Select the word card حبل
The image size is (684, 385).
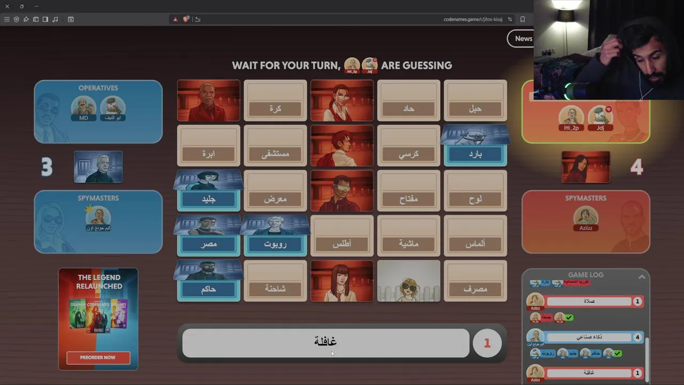(x=476, y=101)
